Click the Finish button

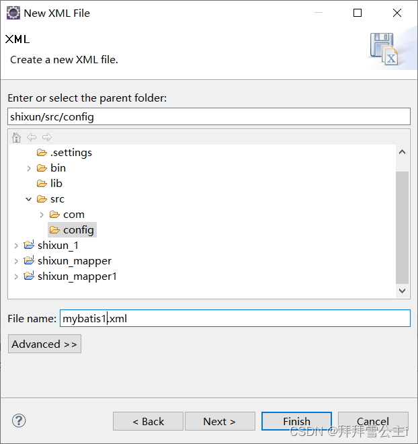[x=296, y=422]
